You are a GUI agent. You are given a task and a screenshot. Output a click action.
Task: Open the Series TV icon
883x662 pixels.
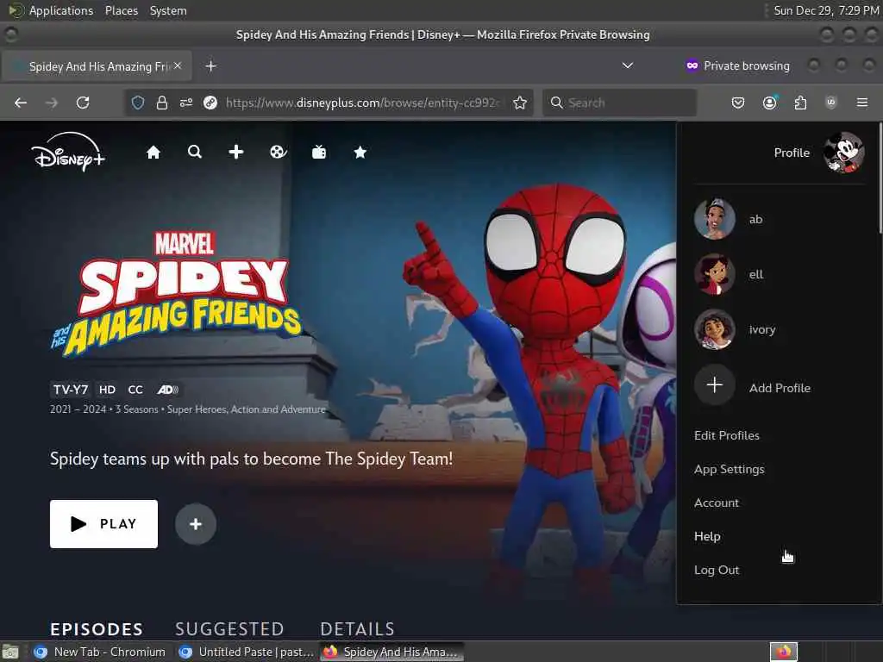[x=319, y=152]
